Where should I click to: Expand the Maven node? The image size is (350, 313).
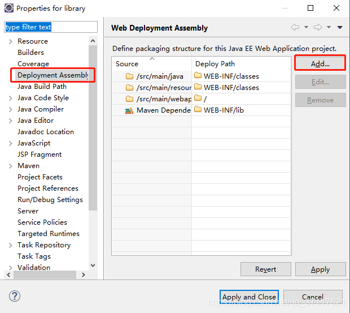coord(10,166)
